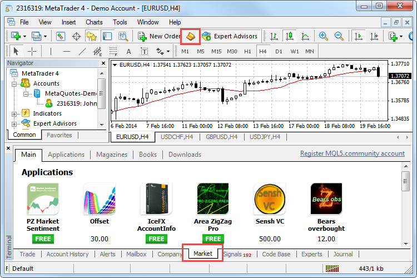Select the crosshair tool
This screenshot has height=278, width=417.
click(32, 51)
